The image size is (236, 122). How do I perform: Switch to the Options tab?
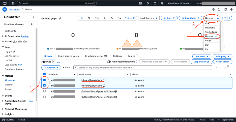pos(117,56)
